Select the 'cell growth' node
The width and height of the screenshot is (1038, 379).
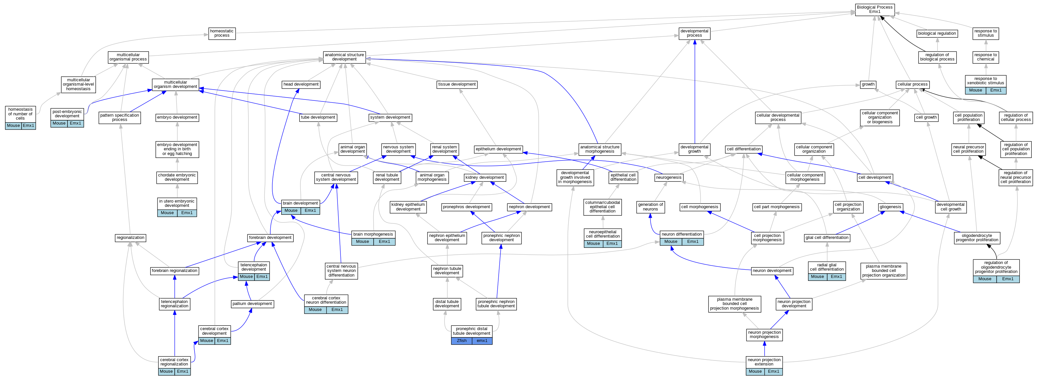926,118
